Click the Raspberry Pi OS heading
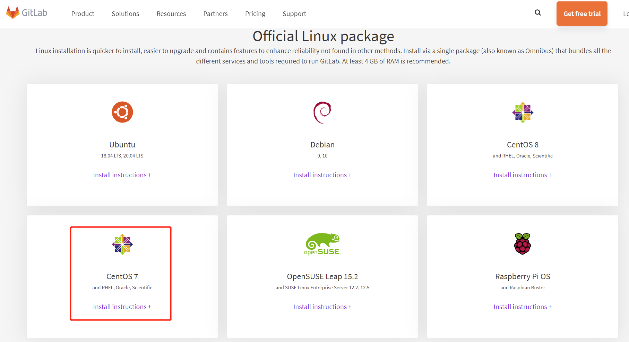The image size is (629, 342). [523, 276]
